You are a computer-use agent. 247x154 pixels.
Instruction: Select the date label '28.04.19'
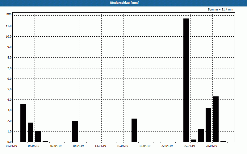(x=211, y=146)
